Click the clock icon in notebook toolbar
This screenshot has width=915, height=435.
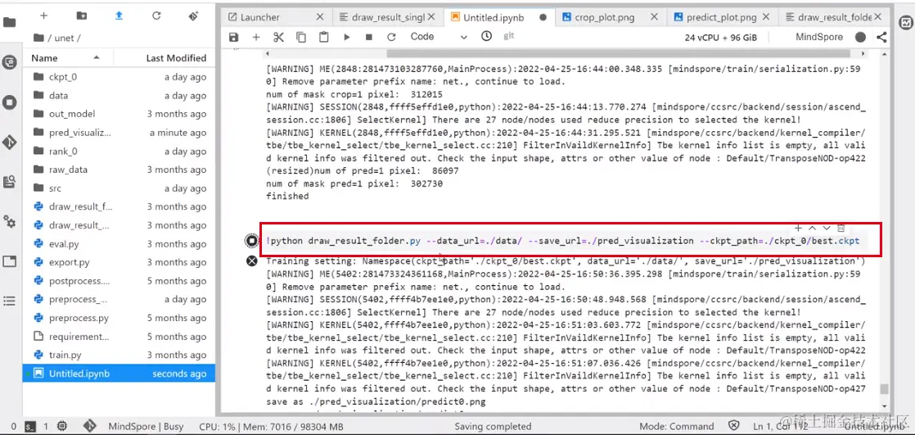tap(487, 36)
